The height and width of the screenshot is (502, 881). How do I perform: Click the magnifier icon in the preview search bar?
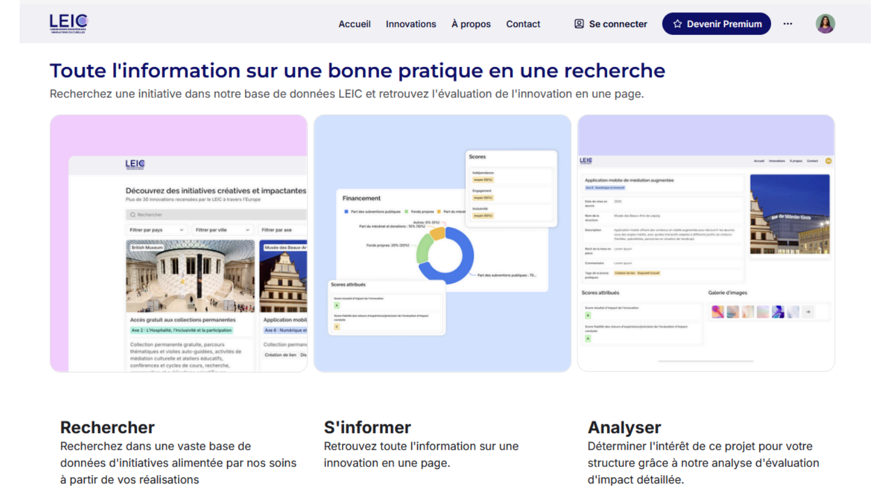(x=133, y=214)
